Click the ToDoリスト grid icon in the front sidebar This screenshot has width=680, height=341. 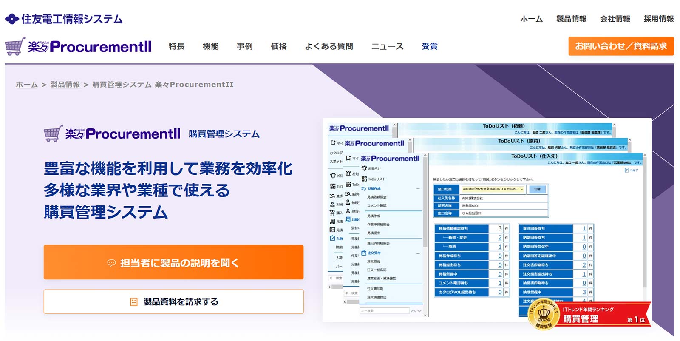(x=364, y=179)
